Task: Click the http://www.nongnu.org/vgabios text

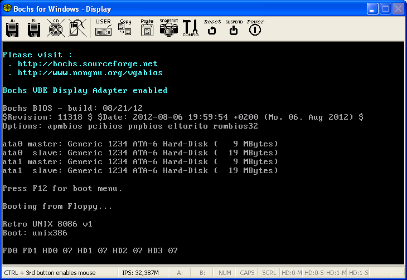Action: (90, 72)
